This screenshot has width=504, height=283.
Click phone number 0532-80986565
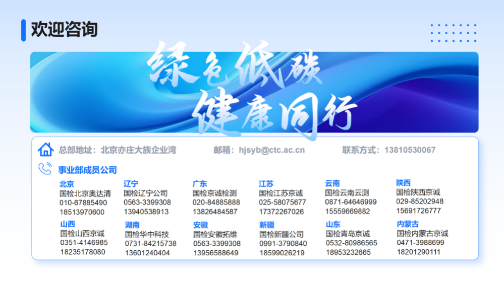coord(352,243)
